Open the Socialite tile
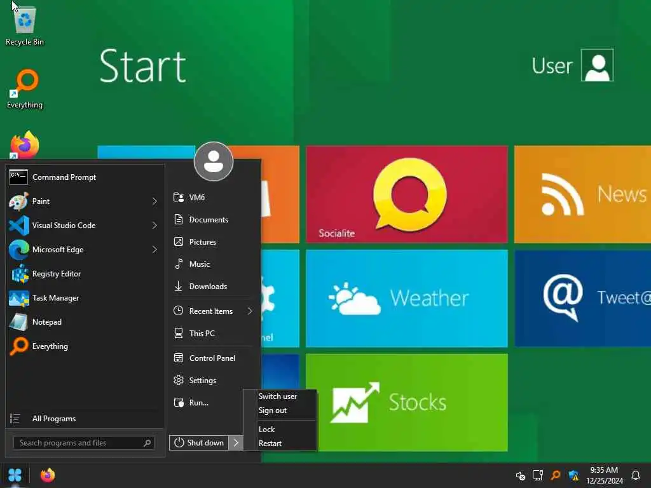This screenshot has width=651, height=488. pos(406,194)
